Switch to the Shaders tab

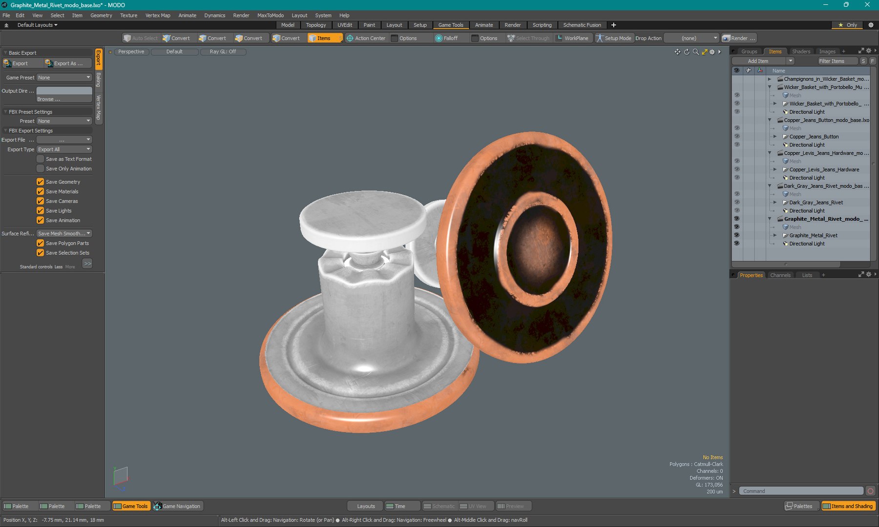(801, 51)
